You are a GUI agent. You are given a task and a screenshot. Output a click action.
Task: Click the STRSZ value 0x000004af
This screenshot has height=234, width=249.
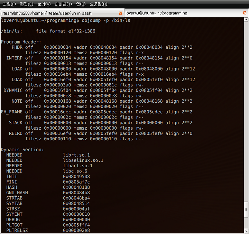click(76, 209)
